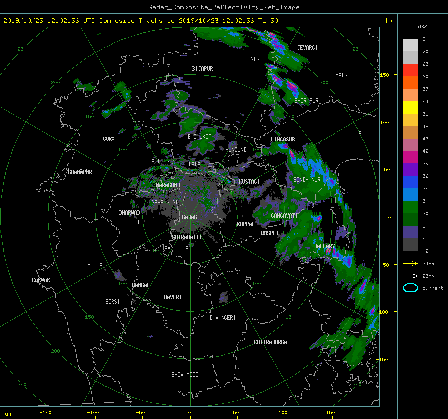The height and width of the screenshot is (419, 448).
Task: Click the -20 value on the dBZ legend
Action: pyautogui.click(x=427, y=251)
